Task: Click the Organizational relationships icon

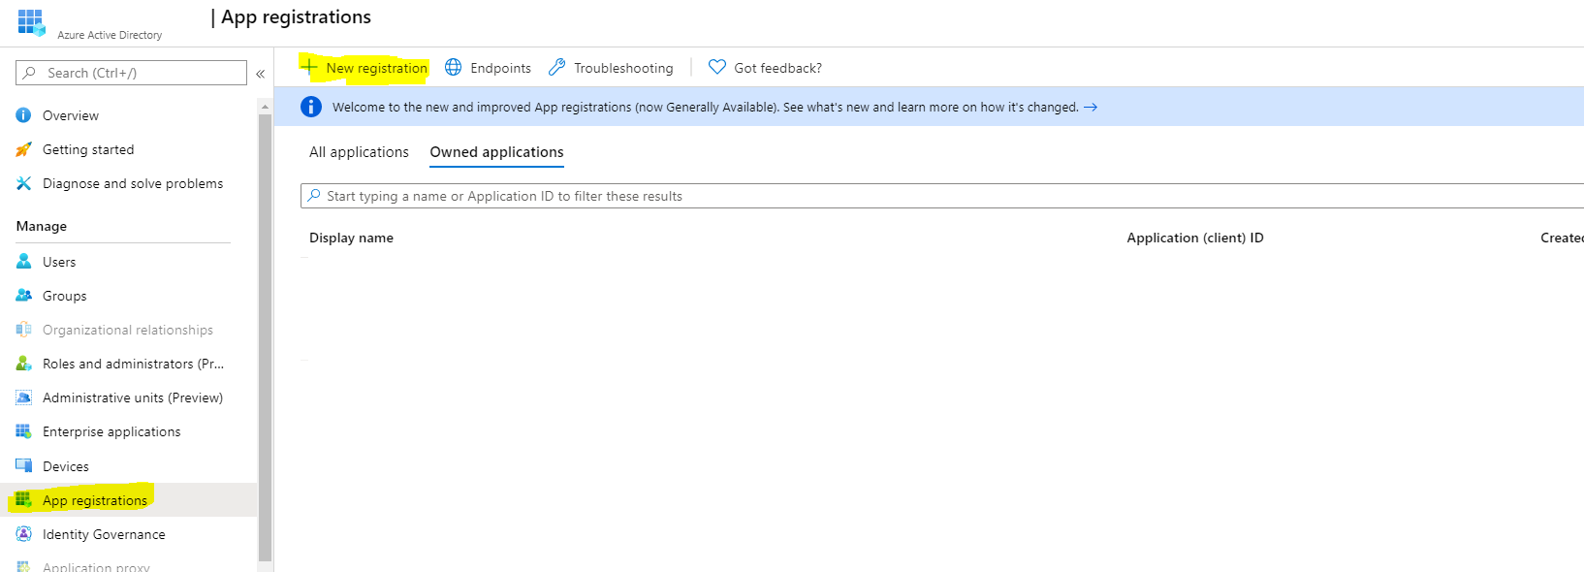Action: (23, 330)
